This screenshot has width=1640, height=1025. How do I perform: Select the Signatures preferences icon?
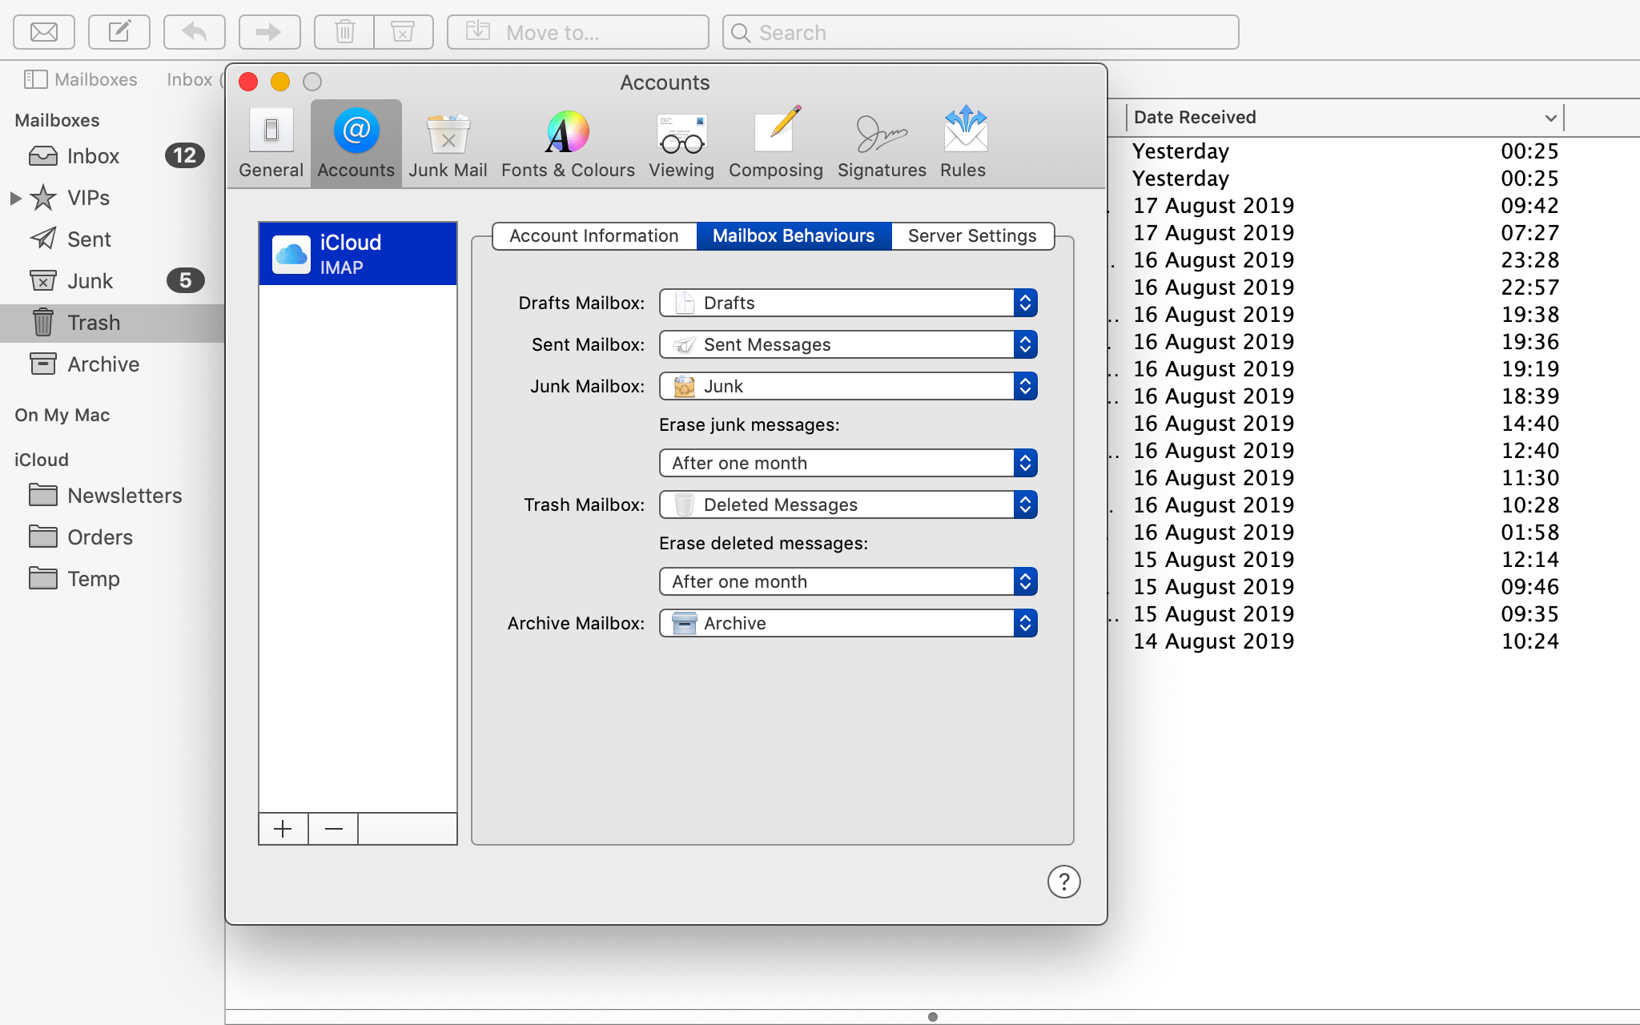pos(881,143)
